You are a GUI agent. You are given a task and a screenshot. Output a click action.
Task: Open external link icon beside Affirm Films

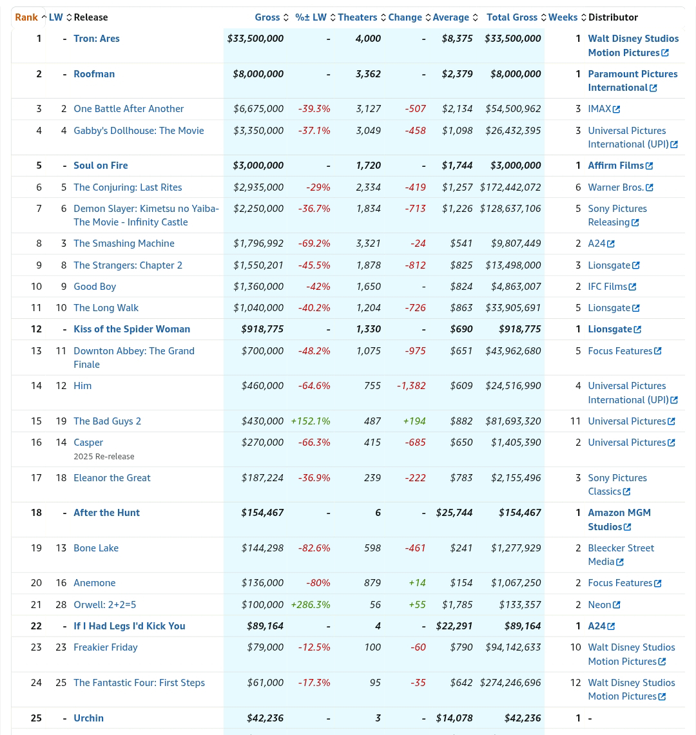click(x=649, y=166)
